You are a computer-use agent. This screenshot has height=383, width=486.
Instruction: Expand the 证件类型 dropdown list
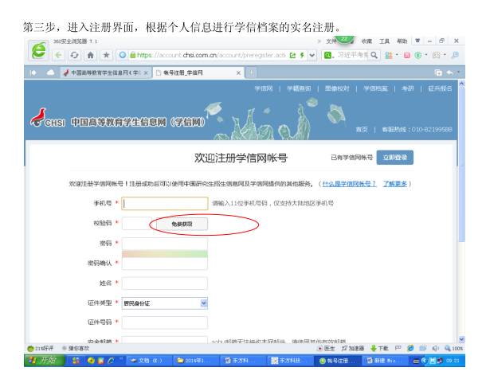click(203, 303)
